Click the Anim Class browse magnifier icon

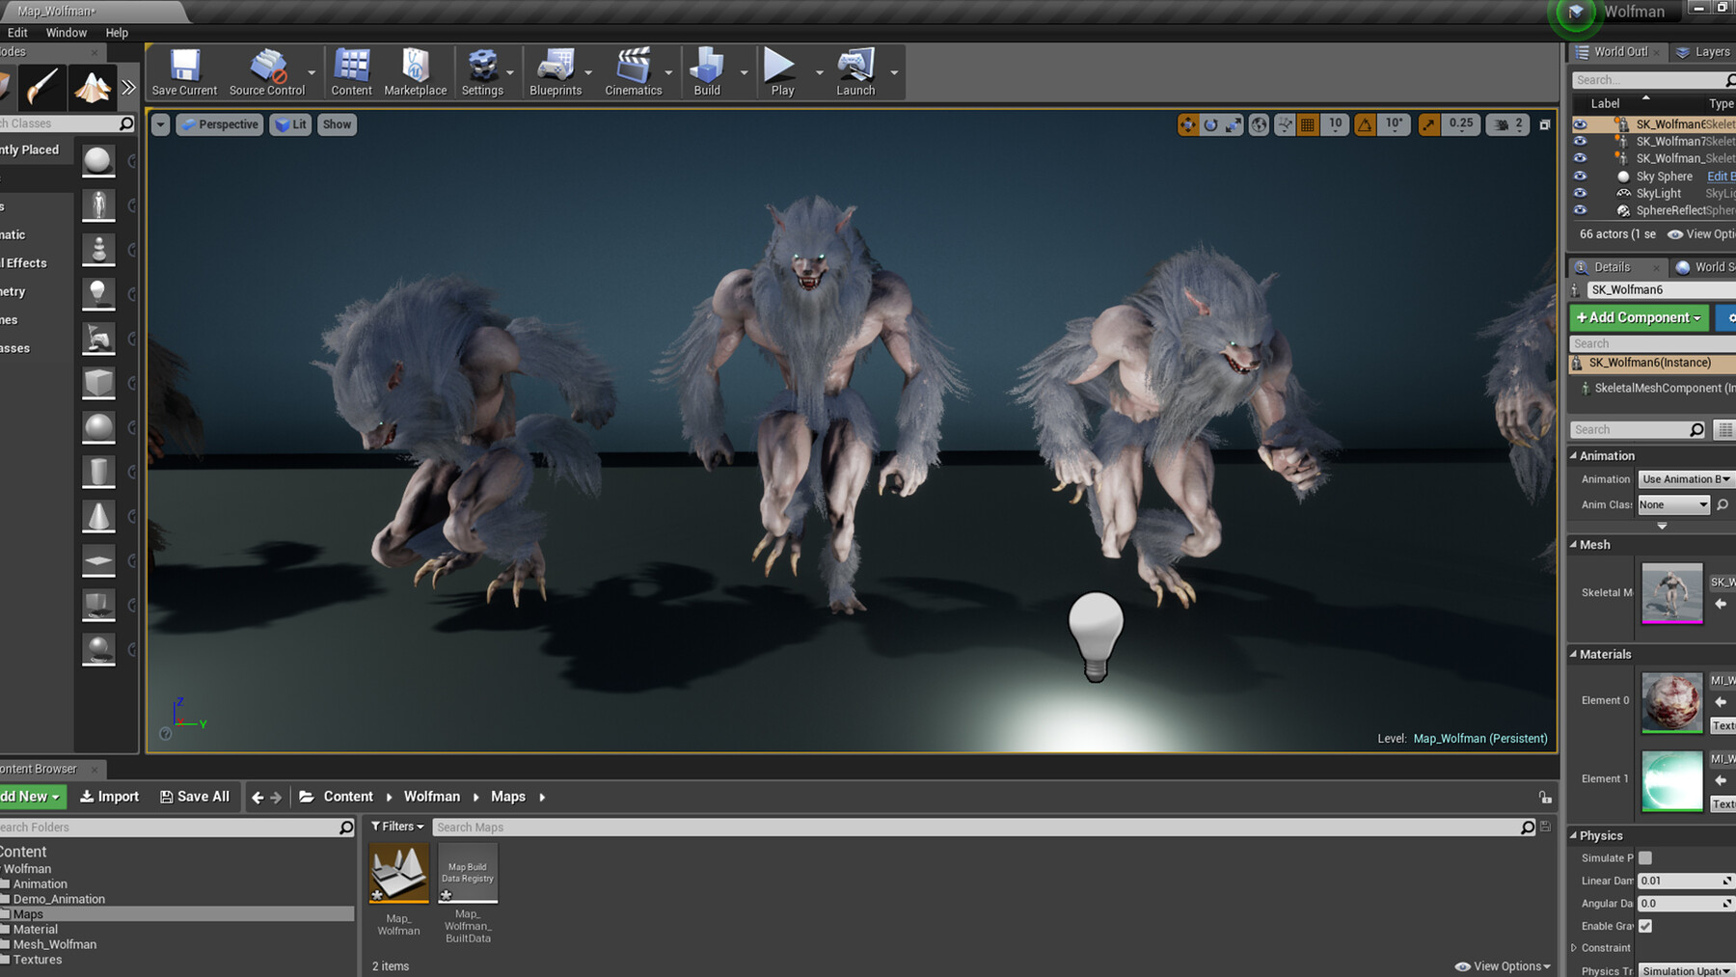(x=1722, y=504)
